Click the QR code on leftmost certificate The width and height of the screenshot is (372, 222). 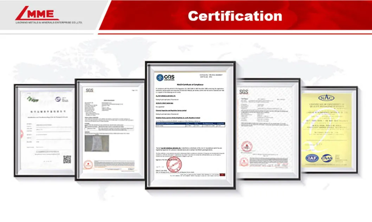[x=67, y=159]
